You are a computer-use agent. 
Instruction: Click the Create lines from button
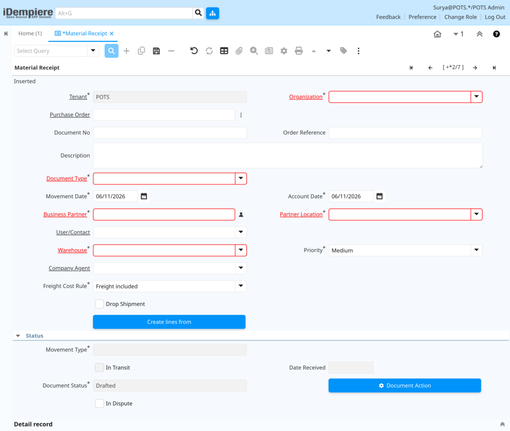[169, 322]
